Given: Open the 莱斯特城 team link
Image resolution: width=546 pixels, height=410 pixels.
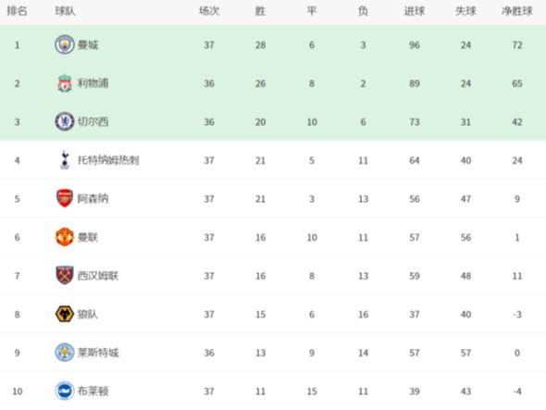Looking at the screenshot, I should coord(98,353).
